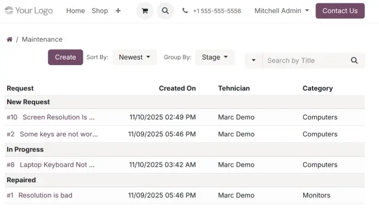Expand the Group By Stage dropdown
Viewport: 379px width, 219px height.
tap(214, 57)
